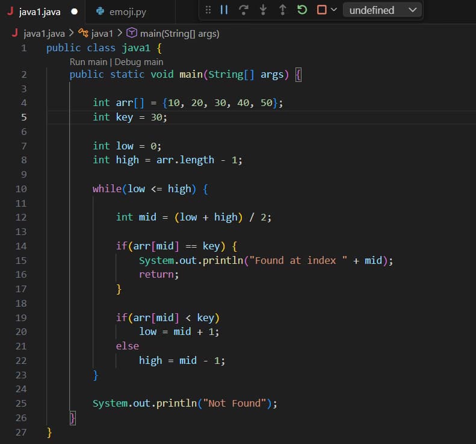Click 'public class java1 {' text
This screenshot has width=476, height=444.
coord(104,48)
